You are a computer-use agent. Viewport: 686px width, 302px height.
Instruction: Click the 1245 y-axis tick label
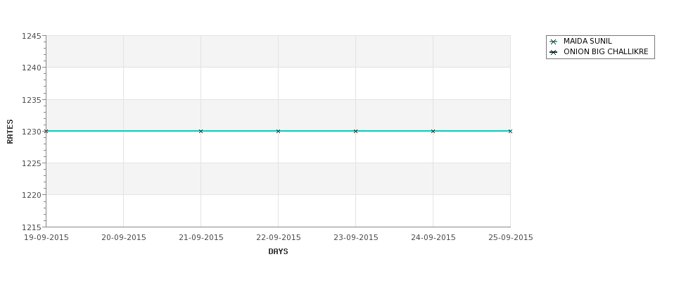pyautogui.click(x=32, y=36)
